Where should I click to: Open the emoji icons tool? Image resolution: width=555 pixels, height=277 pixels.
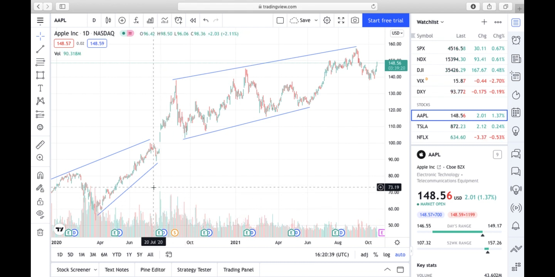pos(40,127)
